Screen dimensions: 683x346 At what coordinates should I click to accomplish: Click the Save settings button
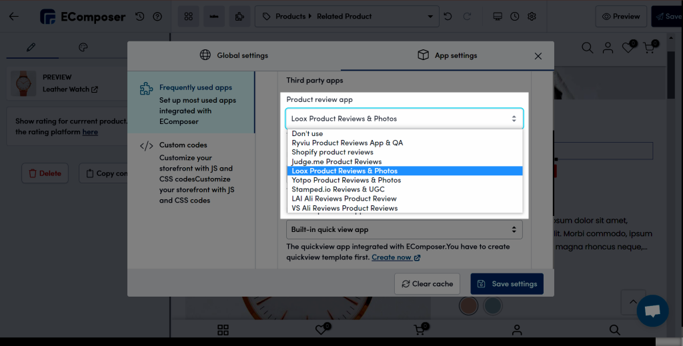click(507, 284)
